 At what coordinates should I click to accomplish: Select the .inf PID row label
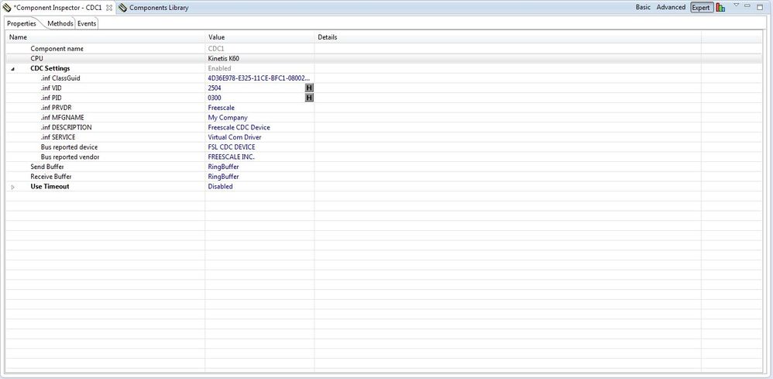[51, 98]
